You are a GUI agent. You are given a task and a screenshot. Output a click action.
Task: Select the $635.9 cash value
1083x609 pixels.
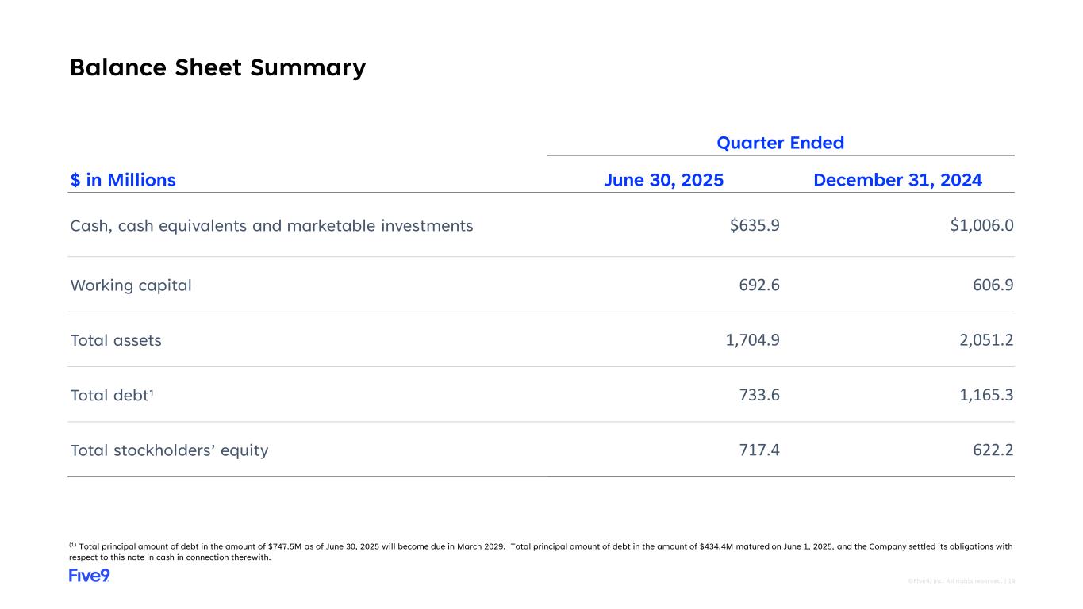755,226
